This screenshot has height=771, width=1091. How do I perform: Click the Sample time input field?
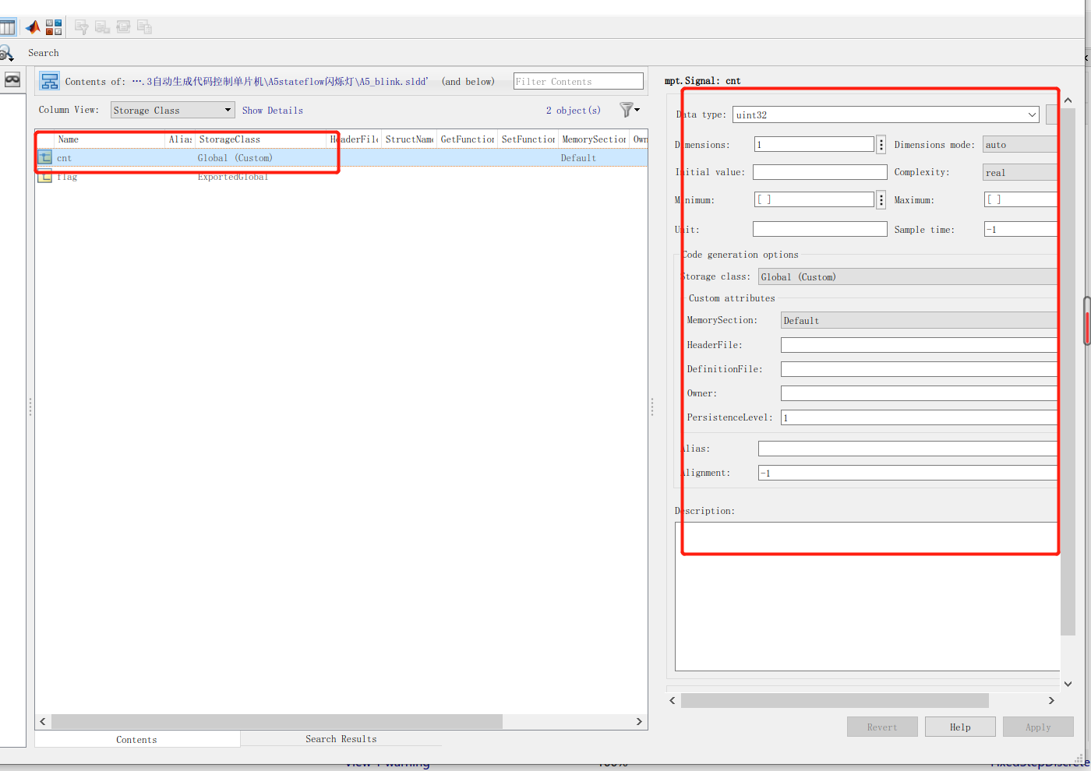(x=1020, y=229)
